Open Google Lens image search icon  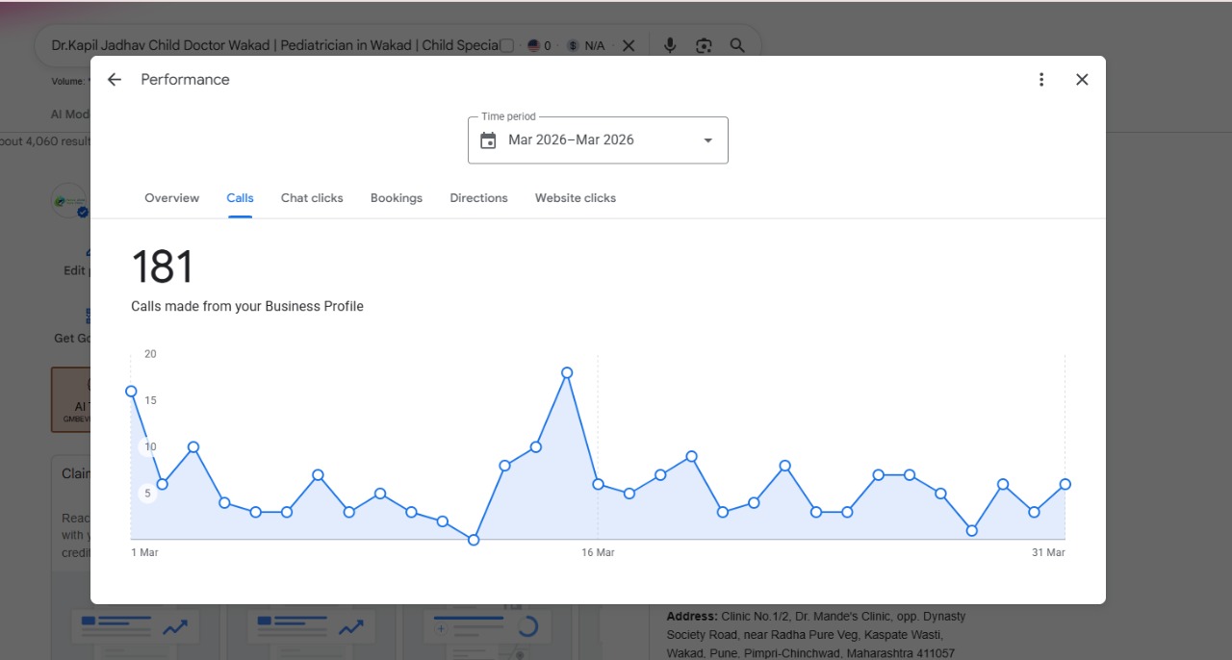click(x=704, y=45)
